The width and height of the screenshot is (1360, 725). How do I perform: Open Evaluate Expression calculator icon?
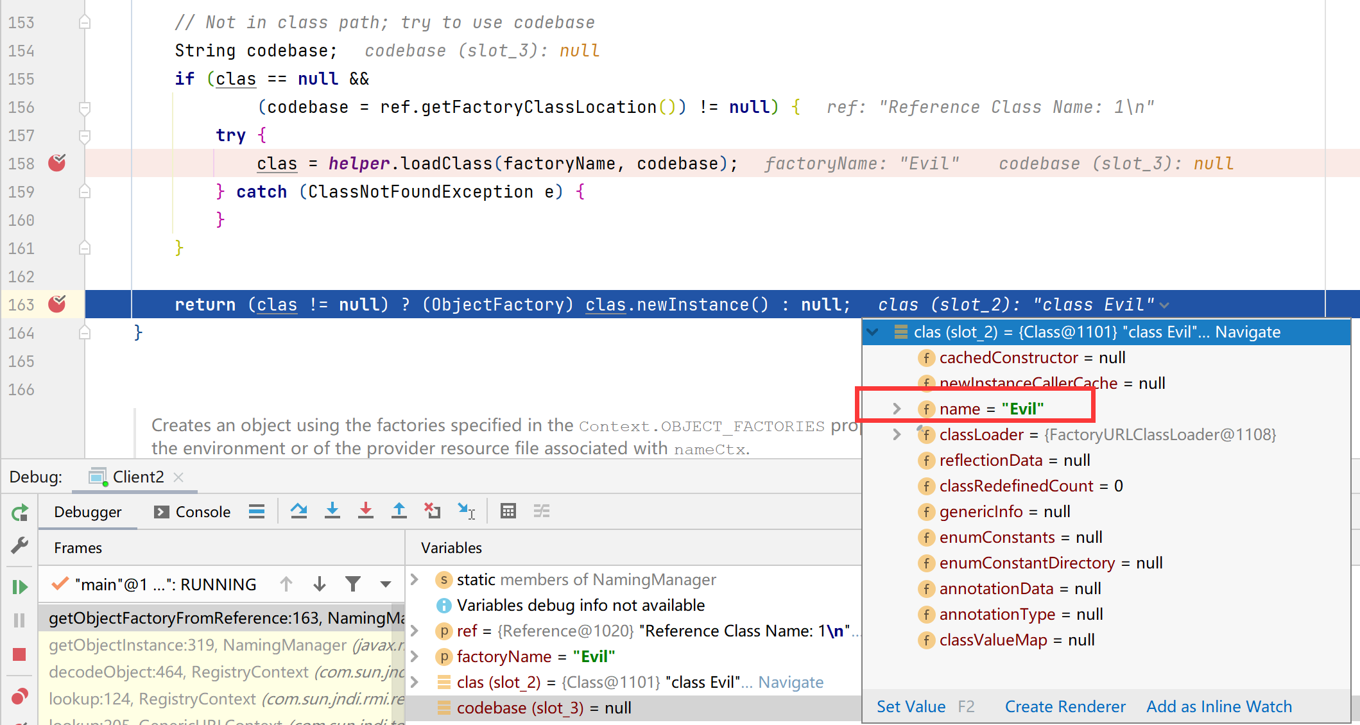click(508, 511)
